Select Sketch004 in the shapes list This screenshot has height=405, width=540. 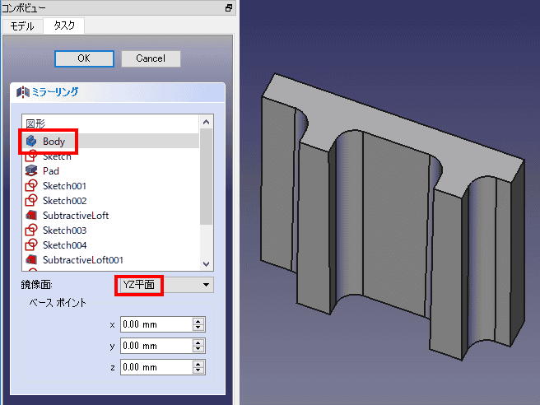pyautogui.click(x=110, y=244)
